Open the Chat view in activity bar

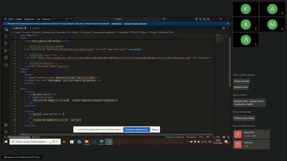coord(6,64)
